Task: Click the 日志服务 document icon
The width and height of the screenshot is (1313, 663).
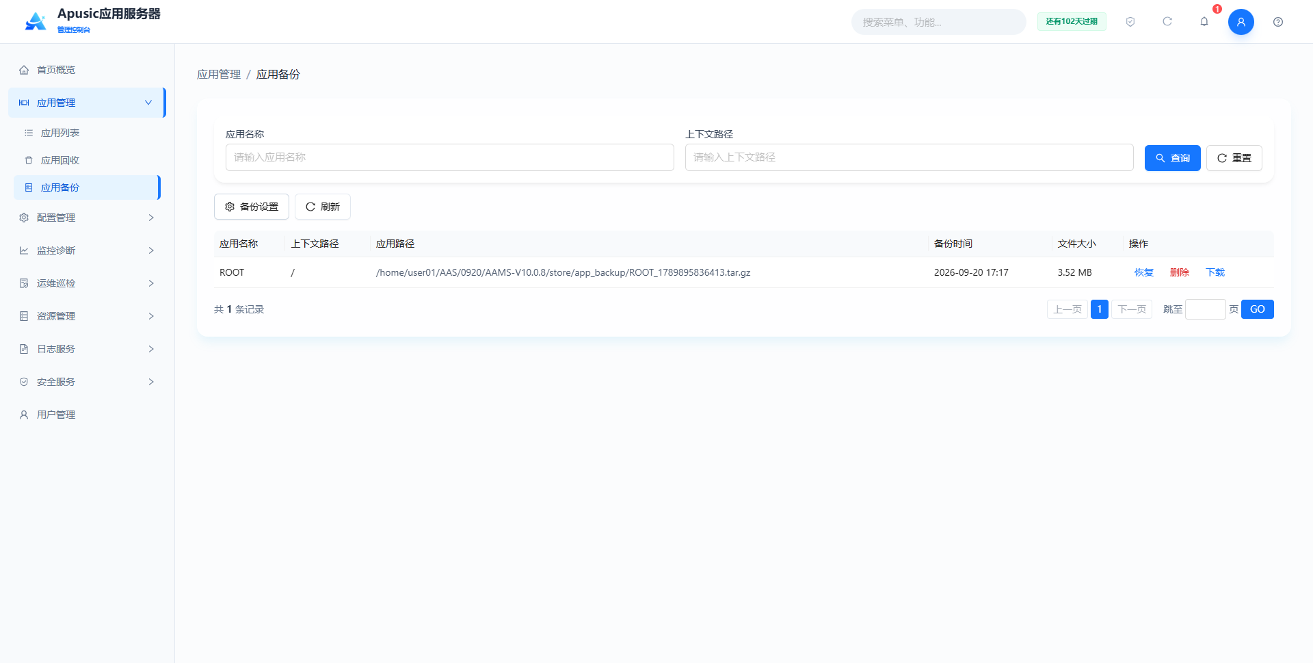Action: [x=24, y=349]
